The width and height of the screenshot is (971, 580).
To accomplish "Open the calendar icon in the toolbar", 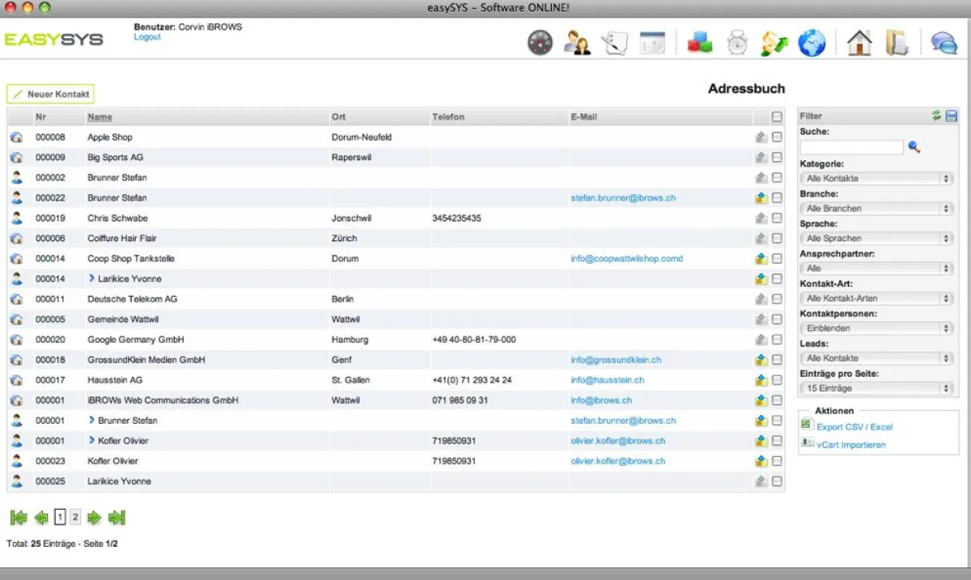I will (x=653, y=42).
